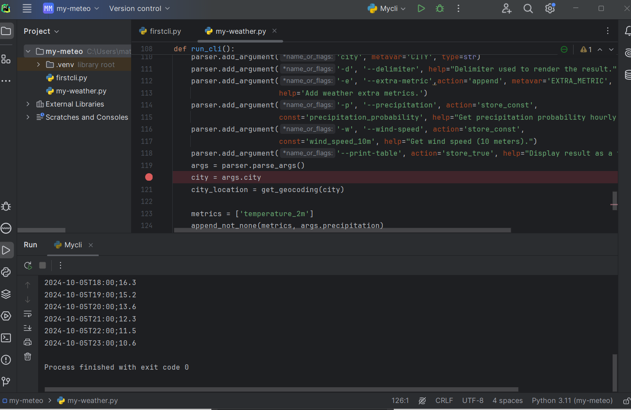
Task: Click the Rerun Mycli icon
Action: tap(28, 265)
